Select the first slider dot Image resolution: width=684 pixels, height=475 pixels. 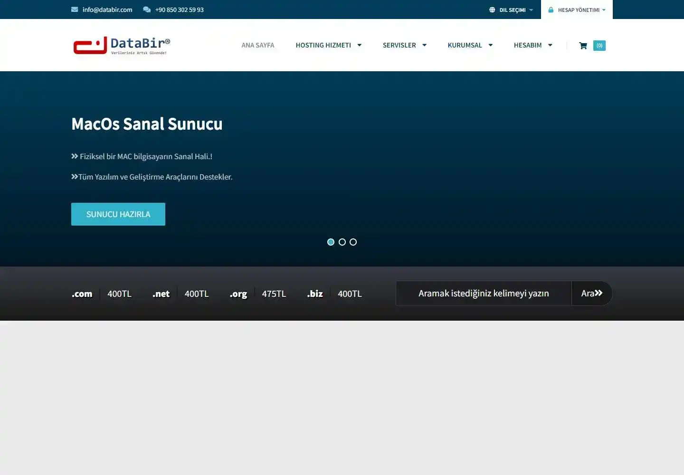[x=331, y=242]
